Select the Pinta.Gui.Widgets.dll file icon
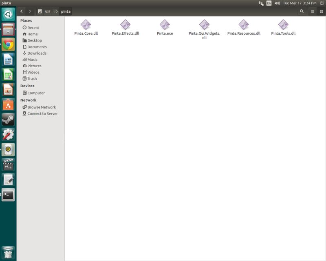This screenshot has height=261, width=326. [203, 24]
